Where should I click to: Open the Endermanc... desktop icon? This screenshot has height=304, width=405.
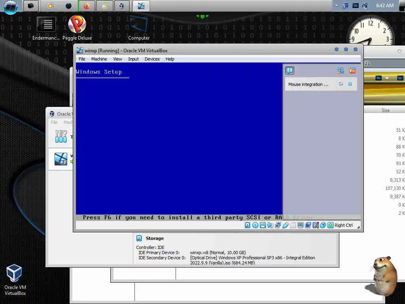point(46,28)
